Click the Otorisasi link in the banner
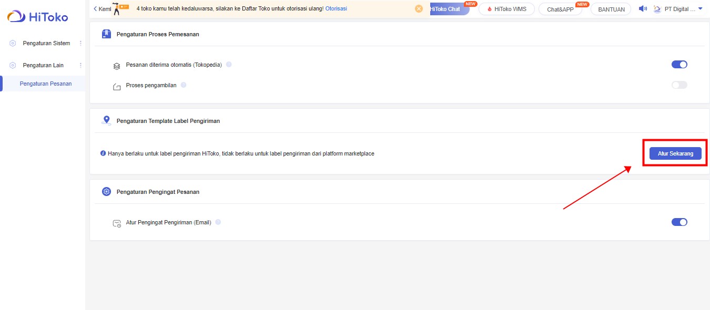This screenshot has height=310, width=710. (x=336, y=9)
